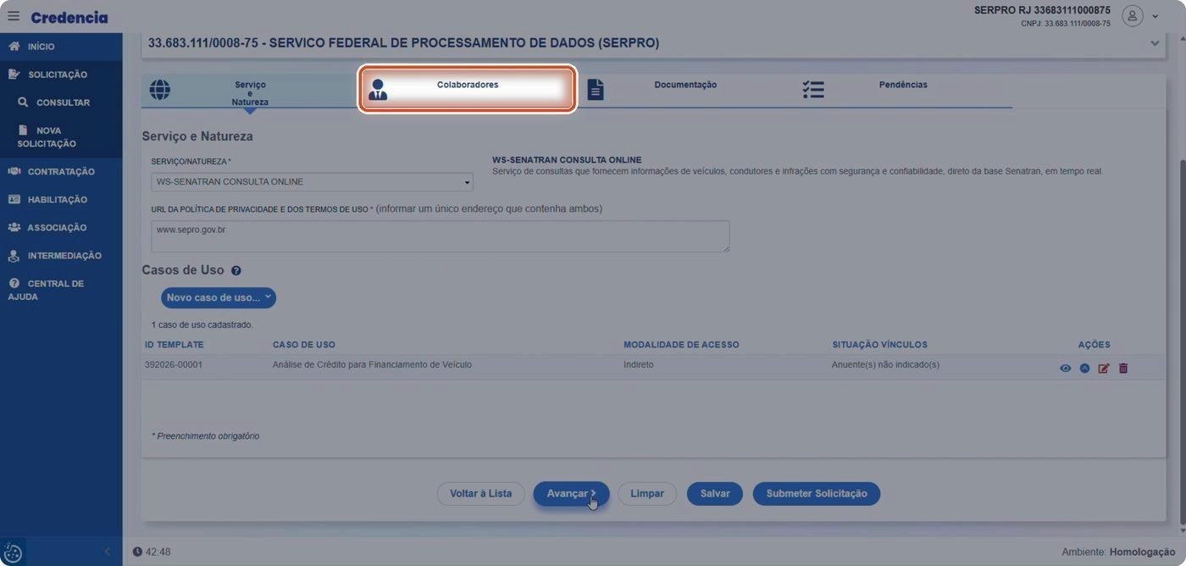Open Contratação sidebar section
Screen dimensions: 1186x566
61,171
